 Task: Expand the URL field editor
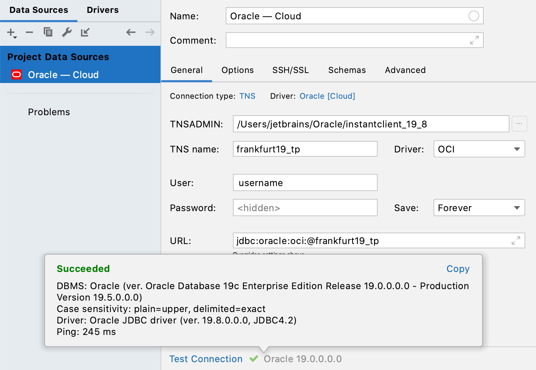tap(516, 240)
